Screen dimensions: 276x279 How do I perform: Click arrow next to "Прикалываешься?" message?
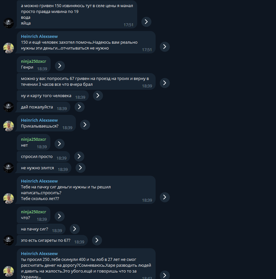pos(85,125)
